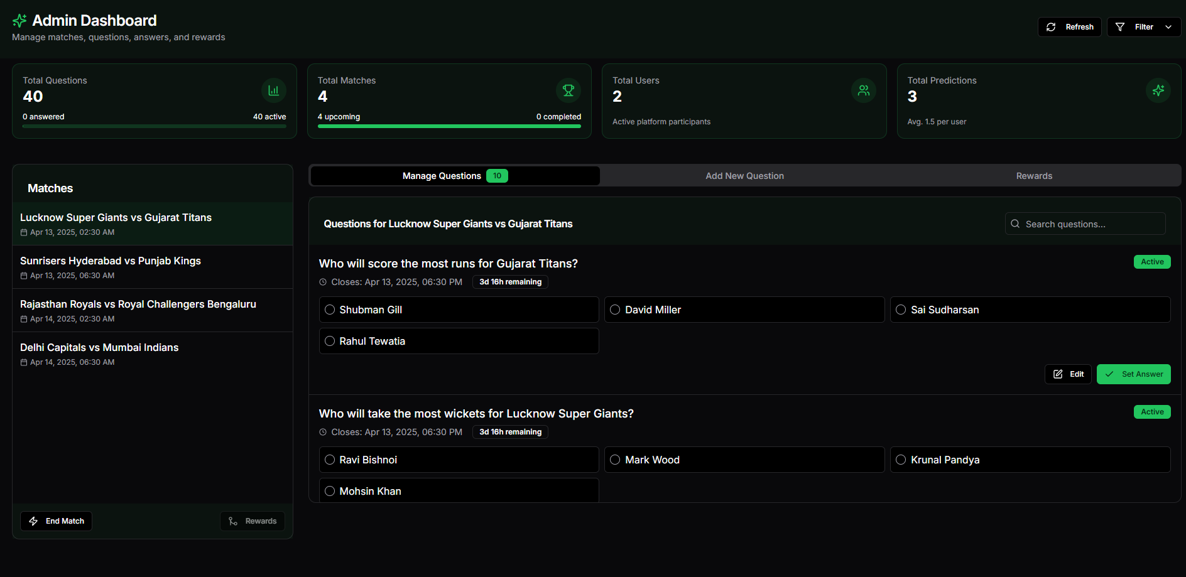The image size is (1186, 577).
Task: Click the '0 answered' text
Action: click(43, 117)
